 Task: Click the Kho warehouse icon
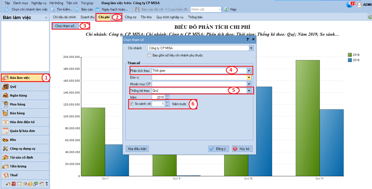pyautogui.click(x=5, y=140)
